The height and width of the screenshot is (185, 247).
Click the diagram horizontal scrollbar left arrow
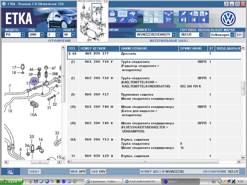[6, 162]
